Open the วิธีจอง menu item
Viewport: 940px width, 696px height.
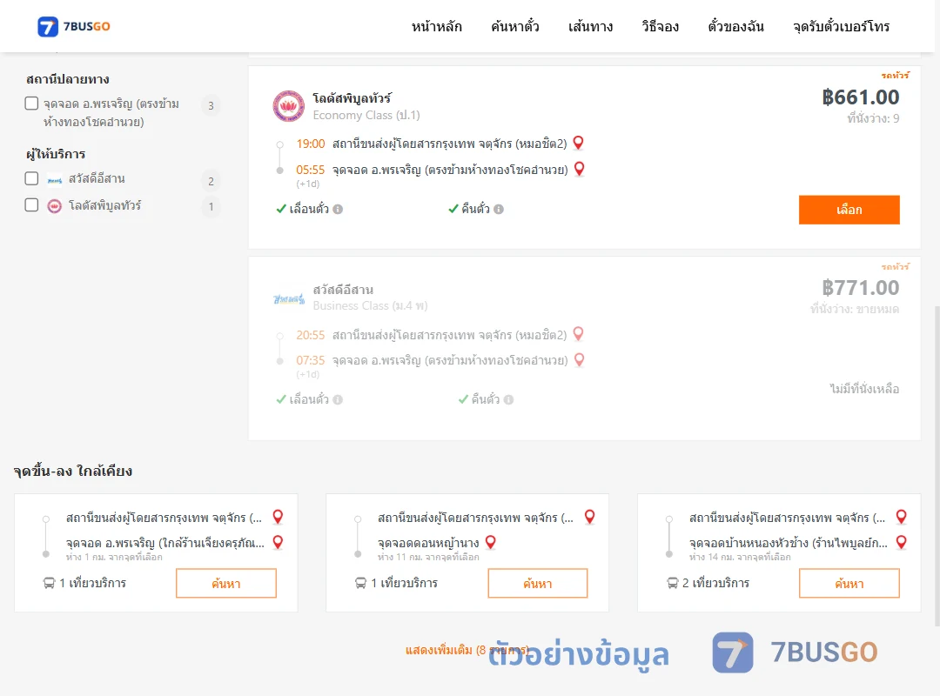point(660,26)
